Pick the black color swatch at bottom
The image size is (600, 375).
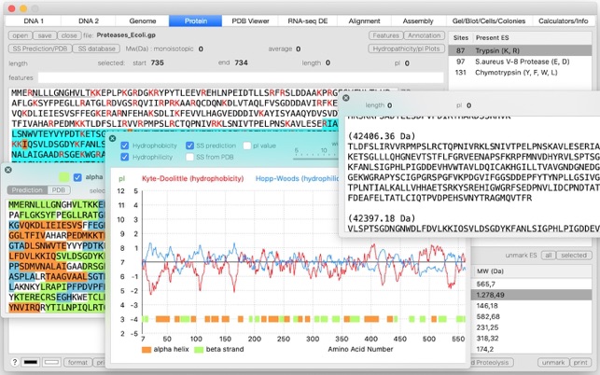tap(31, 362)
